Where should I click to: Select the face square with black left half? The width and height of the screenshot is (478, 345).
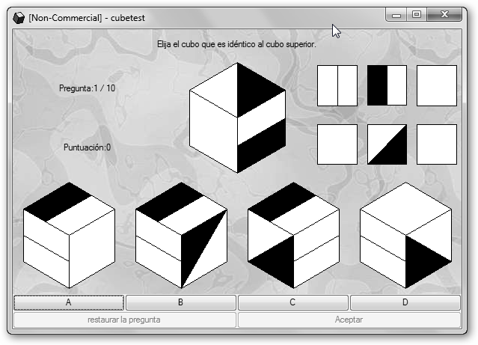[387, 85]
